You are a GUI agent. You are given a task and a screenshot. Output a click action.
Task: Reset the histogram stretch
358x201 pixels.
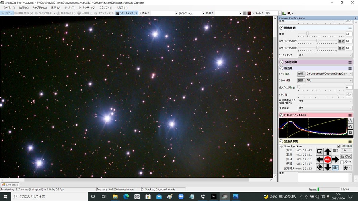click(x=350, y=127)
